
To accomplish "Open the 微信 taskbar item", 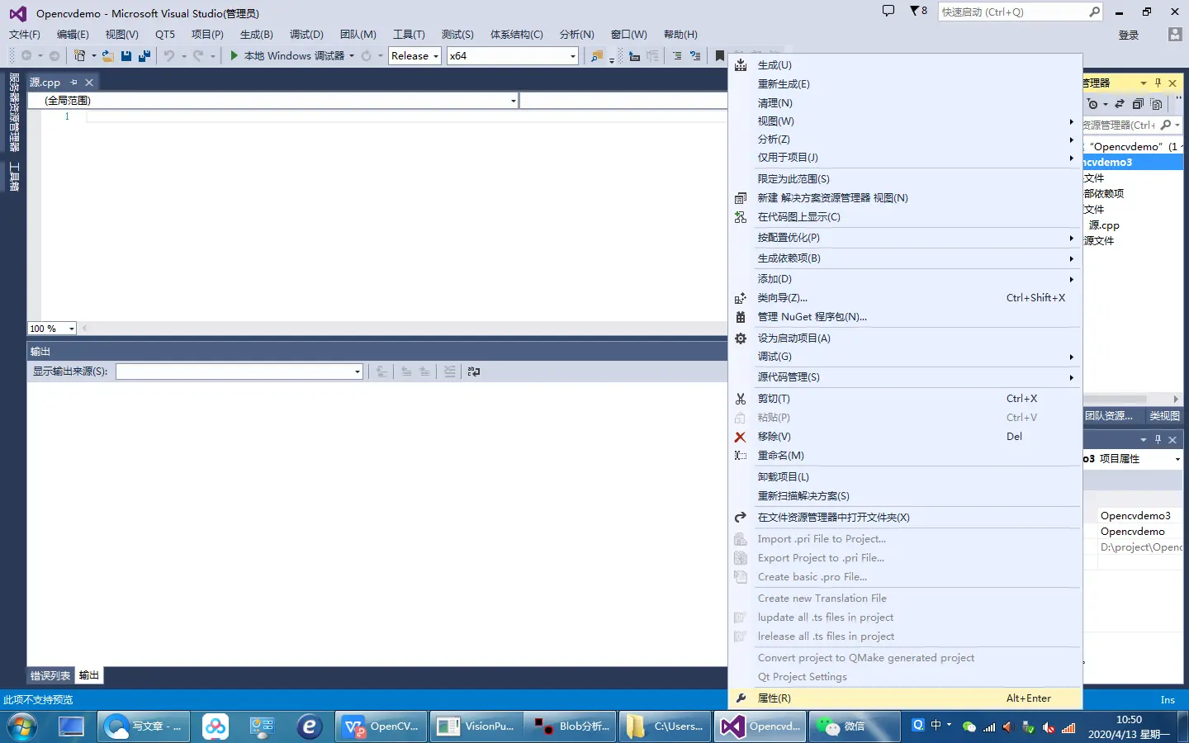I will click(855, 726).
